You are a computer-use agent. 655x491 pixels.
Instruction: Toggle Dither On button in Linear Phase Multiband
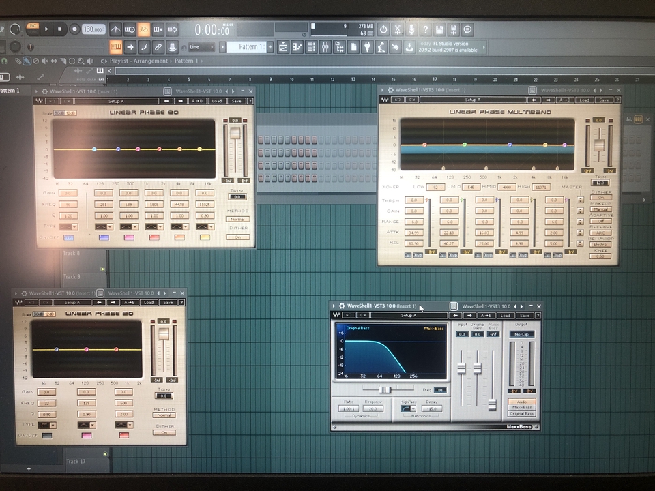click(x=600, y=198)
